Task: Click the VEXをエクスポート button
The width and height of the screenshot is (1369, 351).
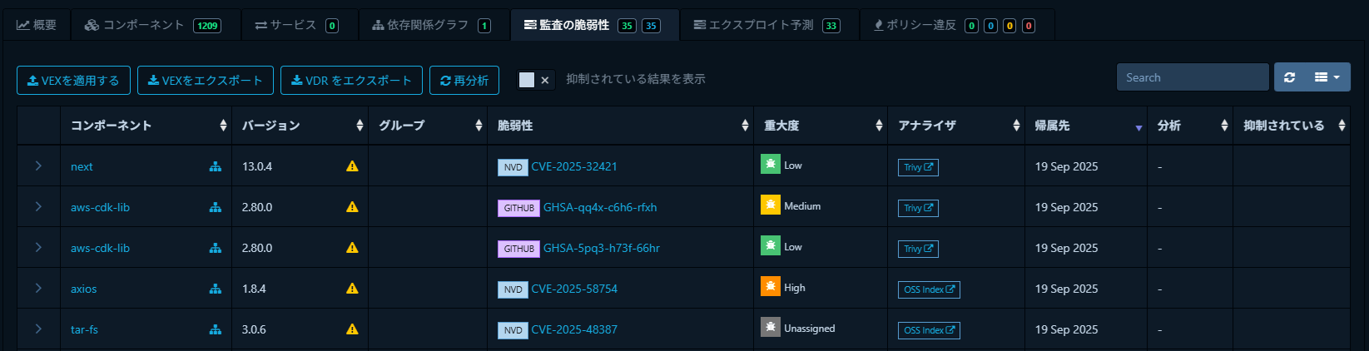Action: click(x=205, y=81)
